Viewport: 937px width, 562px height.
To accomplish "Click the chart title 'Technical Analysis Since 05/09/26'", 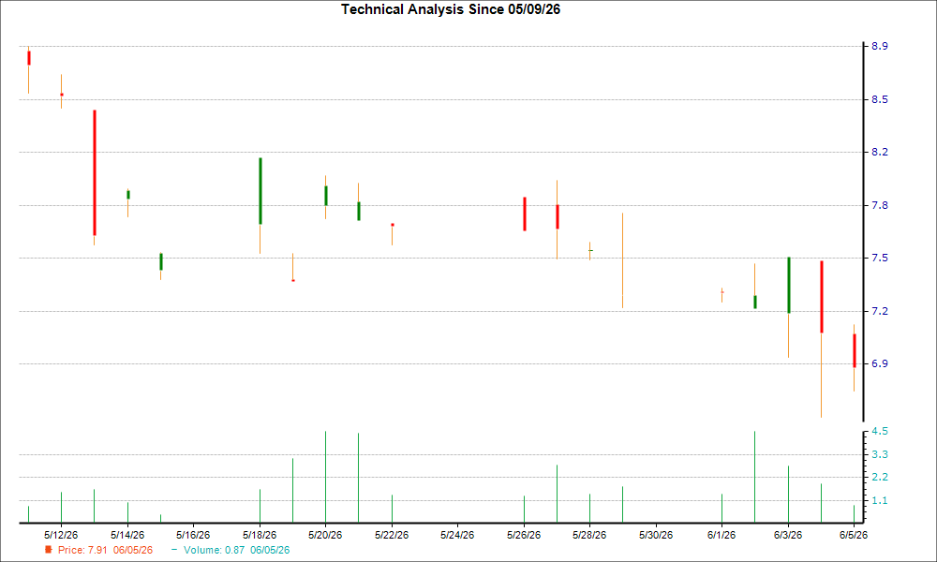I will 451,9.
